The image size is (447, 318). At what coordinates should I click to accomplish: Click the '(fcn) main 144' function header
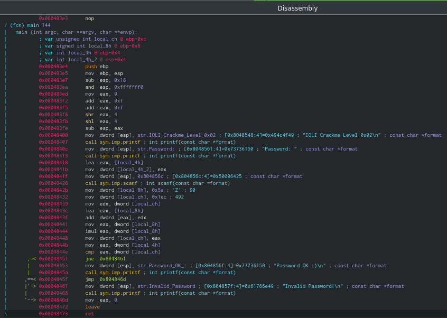click(30, 25)
